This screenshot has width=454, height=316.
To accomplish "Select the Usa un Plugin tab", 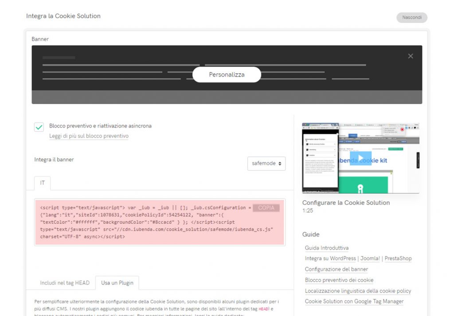I will 117,283.
